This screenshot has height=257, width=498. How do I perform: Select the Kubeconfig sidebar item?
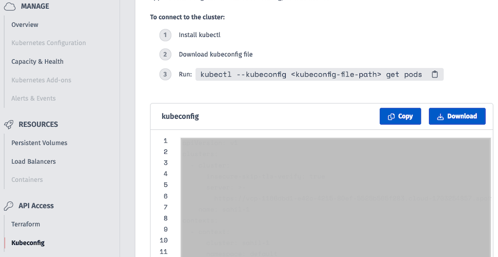[28, 243]
